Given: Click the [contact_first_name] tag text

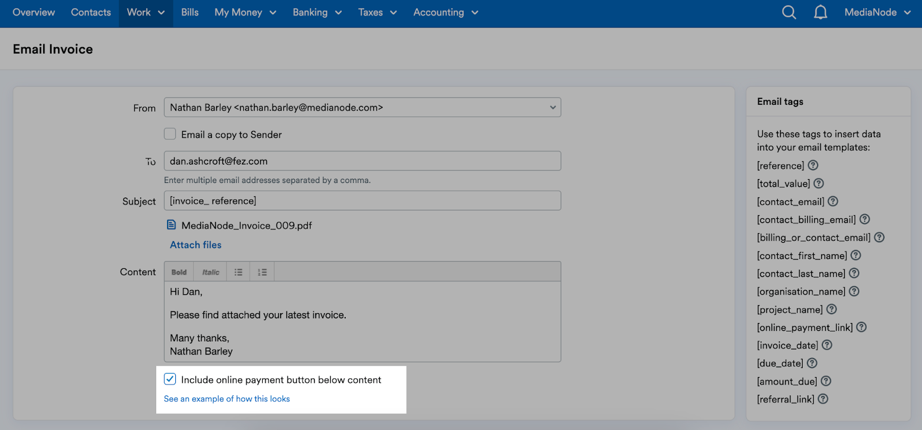Looking at the screenshot, I should (802, 256).
